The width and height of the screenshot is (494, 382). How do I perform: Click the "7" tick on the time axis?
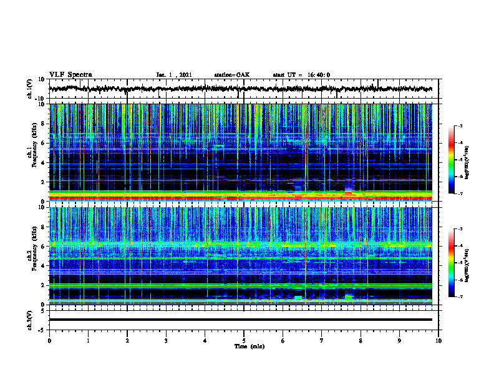coord(322,341)
